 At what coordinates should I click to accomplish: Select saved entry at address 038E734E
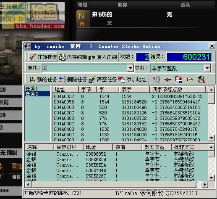coord(116,170)
